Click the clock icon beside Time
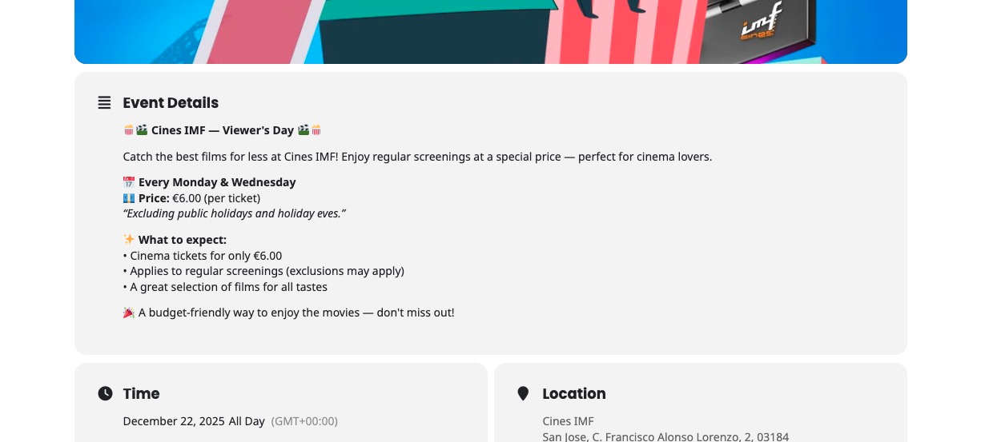 tap(105, 393)
